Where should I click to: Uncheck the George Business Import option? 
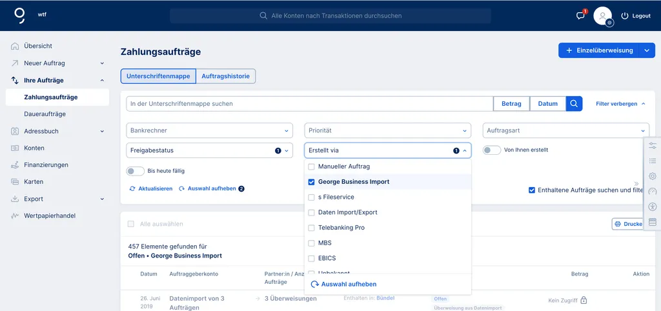coord(312,181)
